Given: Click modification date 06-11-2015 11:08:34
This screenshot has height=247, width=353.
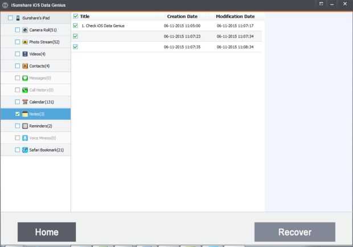Looking at the screenshot, I should click(235, 47).
